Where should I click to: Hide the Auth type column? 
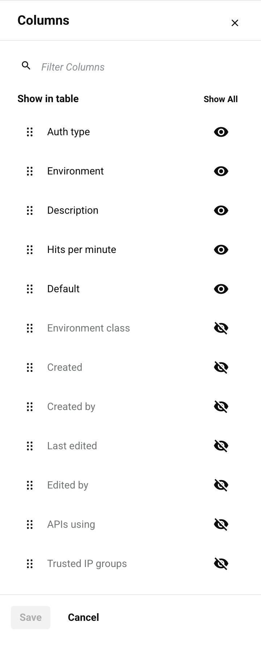(x=221, y=132)
